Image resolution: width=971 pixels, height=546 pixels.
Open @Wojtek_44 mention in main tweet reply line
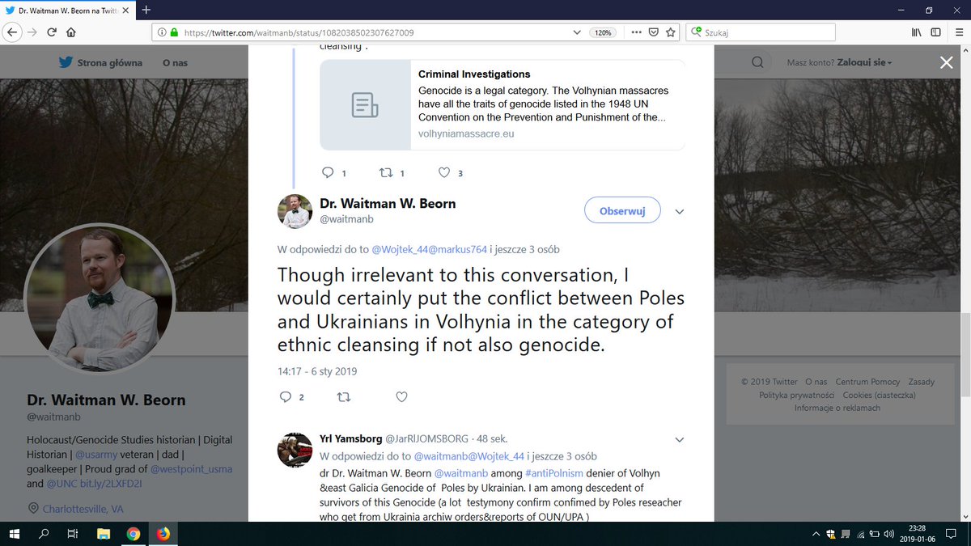(398, 249)
